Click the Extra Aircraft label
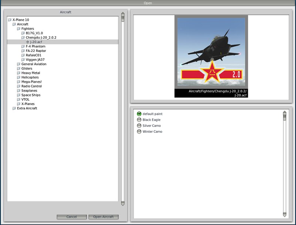 [27, 108]
